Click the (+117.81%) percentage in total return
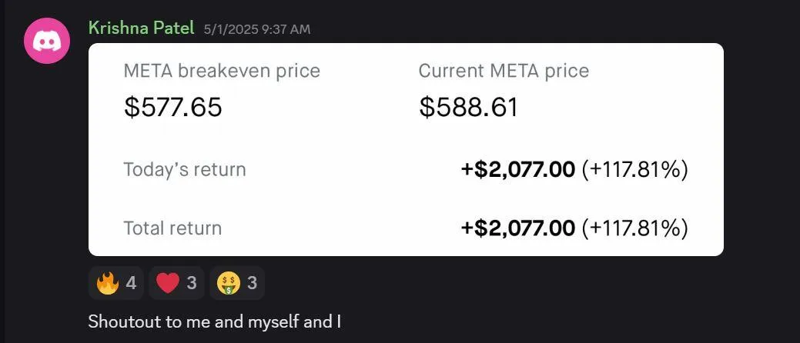 click(x=634, y=228)
